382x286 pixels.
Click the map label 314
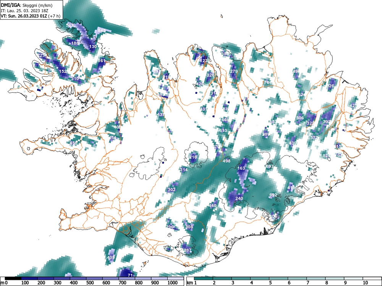tap(184, 170)
